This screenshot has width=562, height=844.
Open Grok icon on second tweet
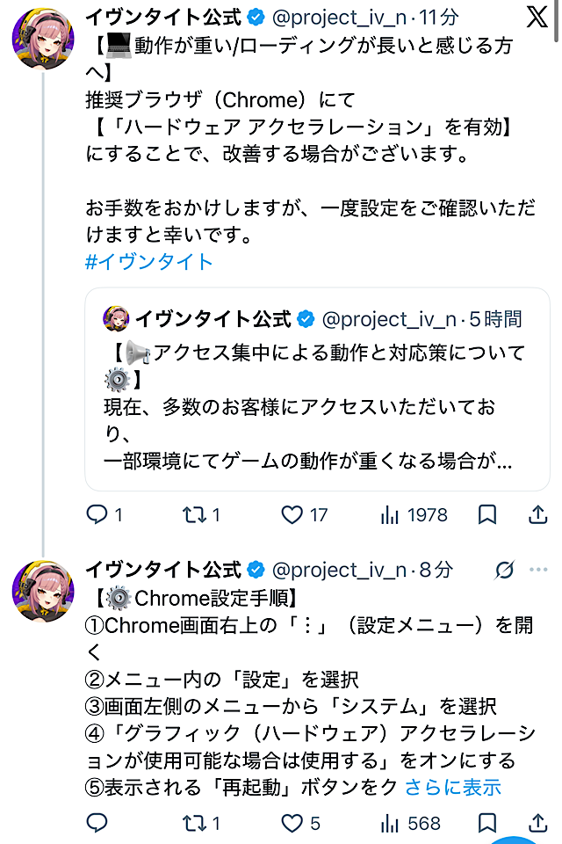point(504,570)
